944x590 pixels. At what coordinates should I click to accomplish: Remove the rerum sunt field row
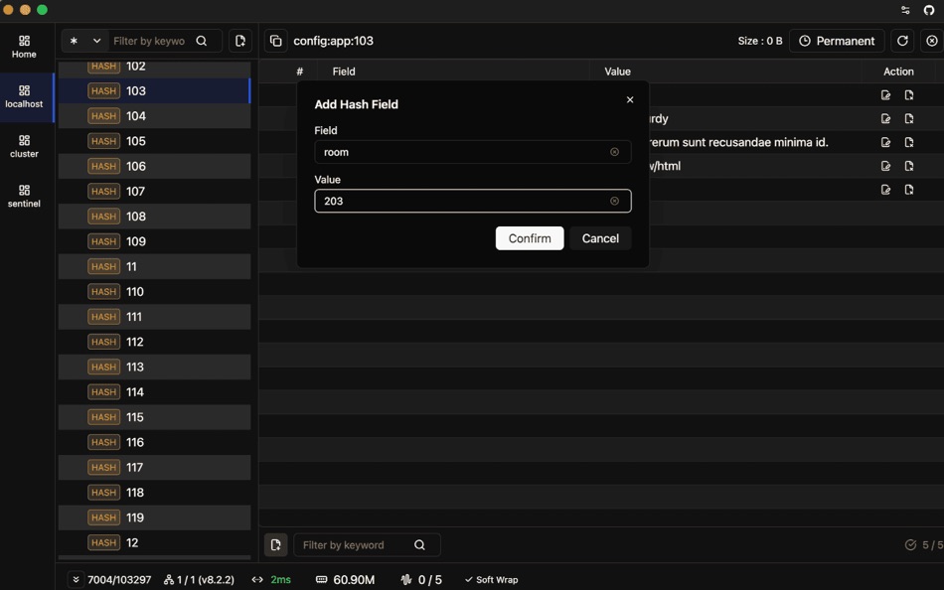click(907, 142)
